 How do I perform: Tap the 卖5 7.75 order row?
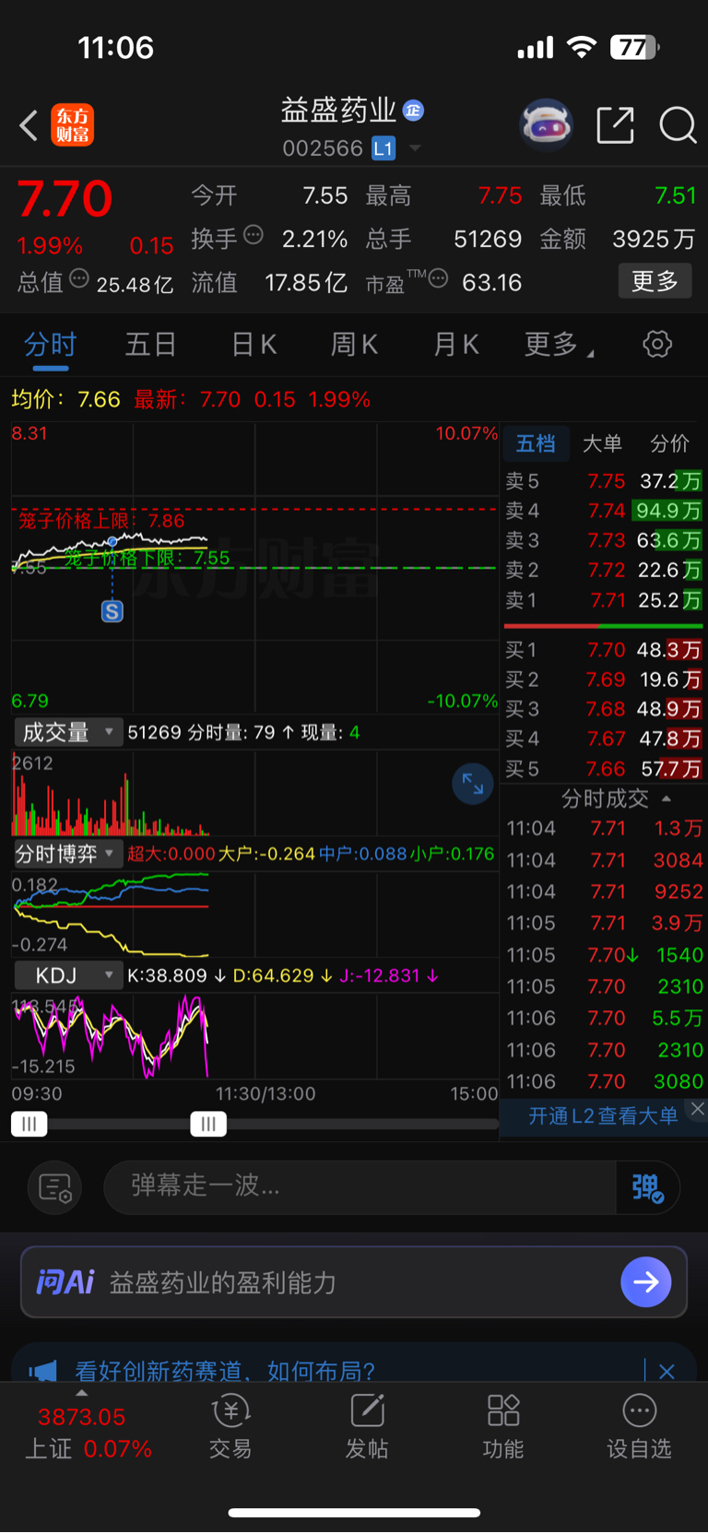click(x=604, y=481)
